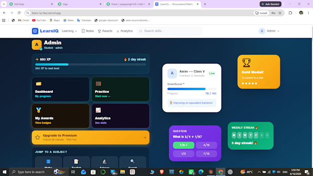Toggle Wednesday in the weekly streak

pyautogui.click(x=245, y=135)
